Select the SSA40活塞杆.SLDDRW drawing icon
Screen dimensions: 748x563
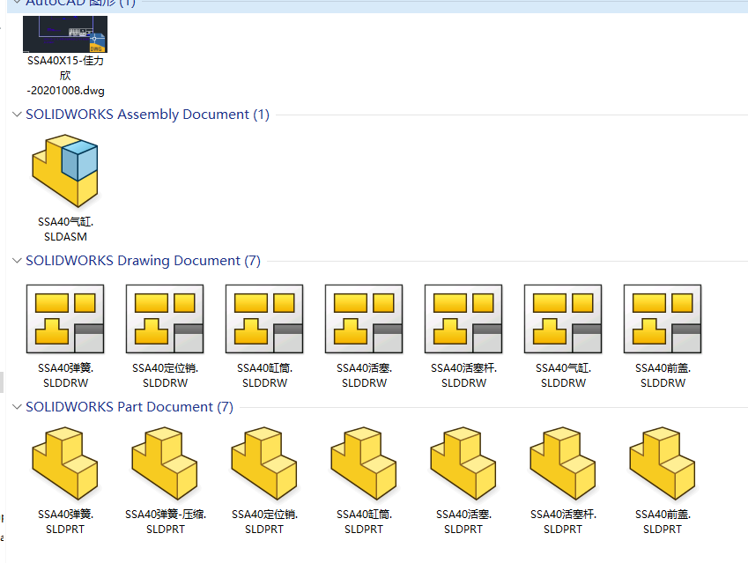click(463, 319)
